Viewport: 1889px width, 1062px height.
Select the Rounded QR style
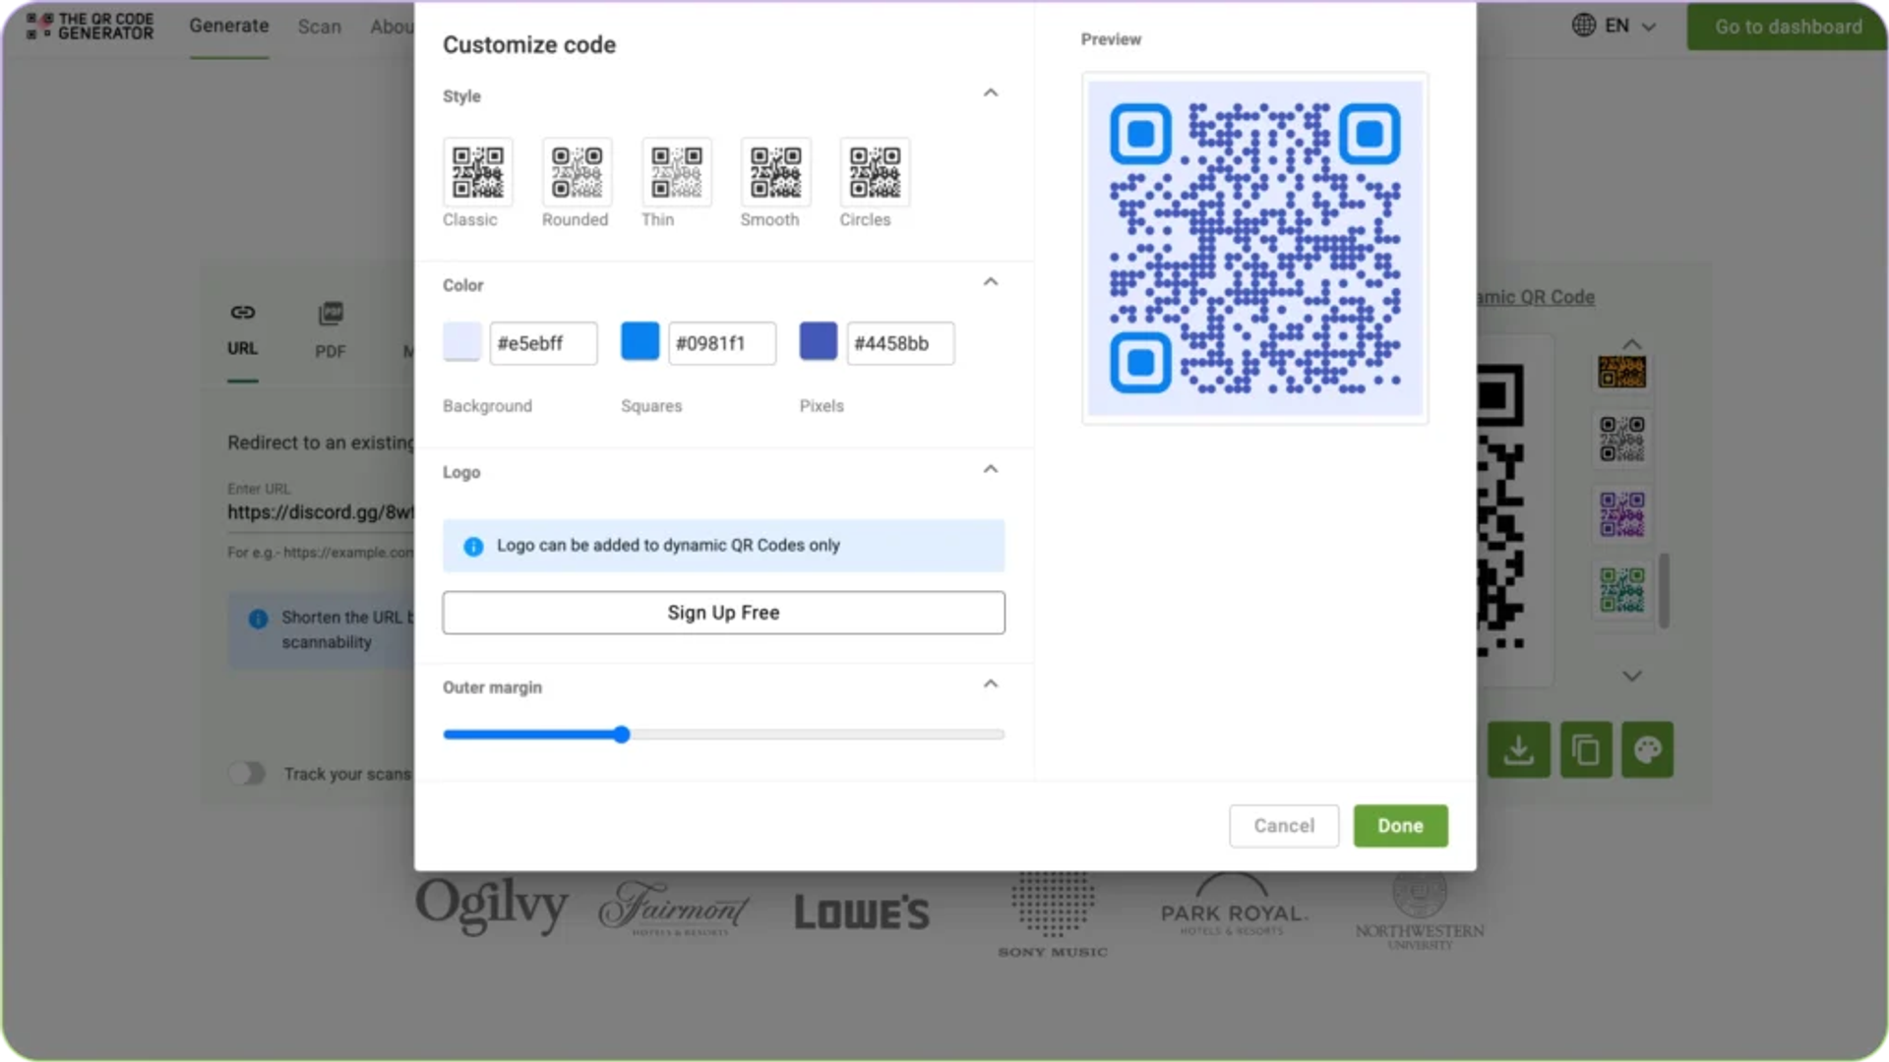click(x=577, y=172)
